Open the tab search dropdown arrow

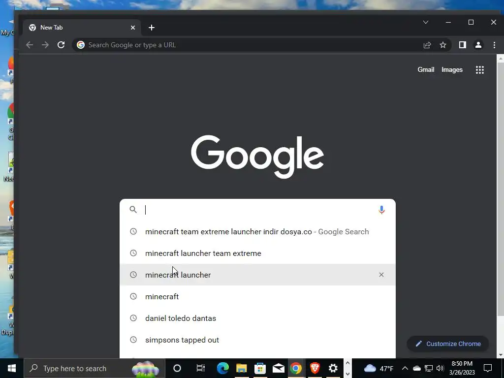click(x=426, y=22)
